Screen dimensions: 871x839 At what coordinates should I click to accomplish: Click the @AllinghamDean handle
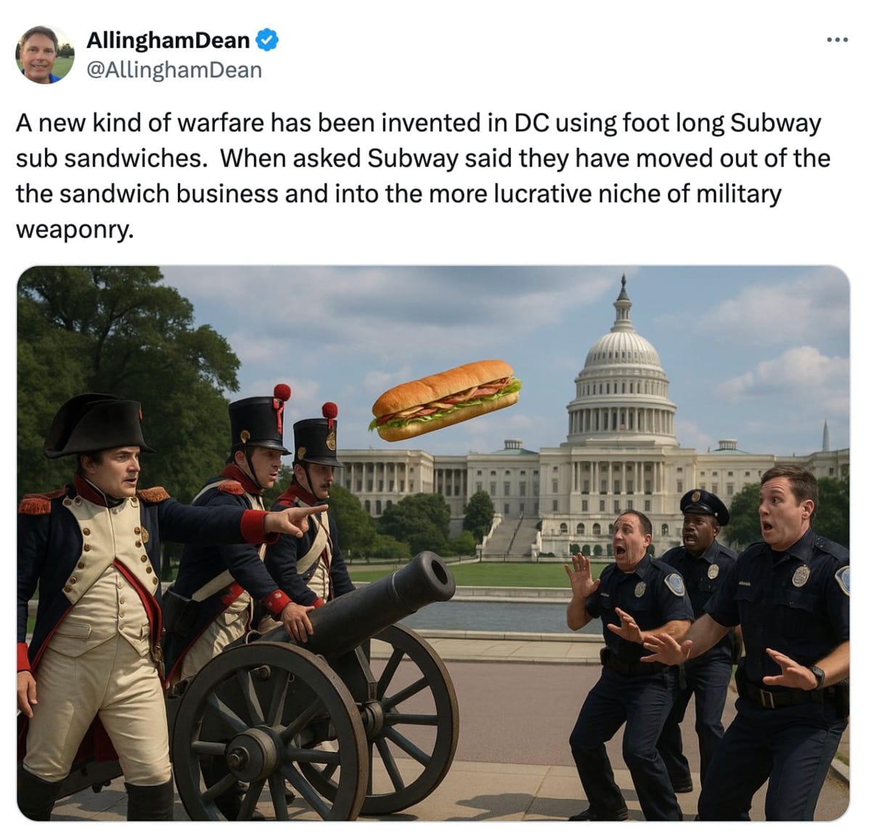[174, 70]
